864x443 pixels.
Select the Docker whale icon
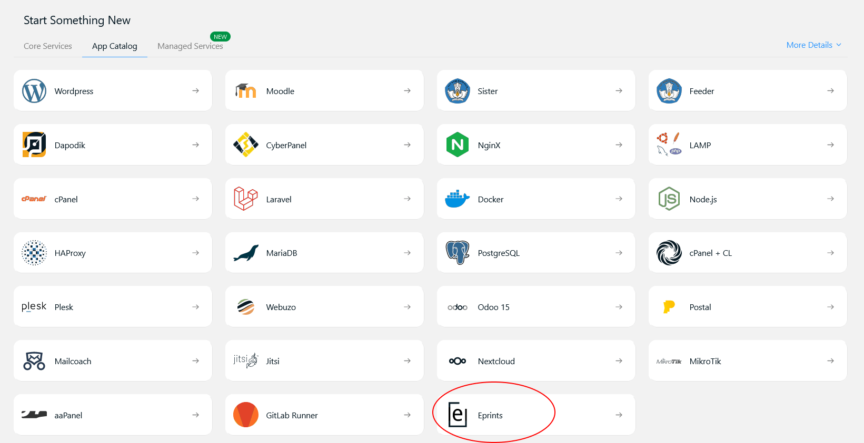click(457, 199)
